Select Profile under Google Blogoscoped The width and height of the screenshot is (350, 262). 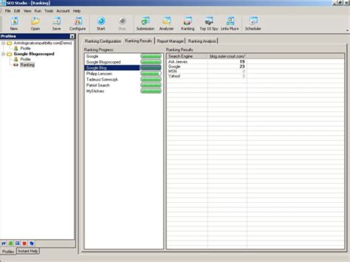pos(25,59)
